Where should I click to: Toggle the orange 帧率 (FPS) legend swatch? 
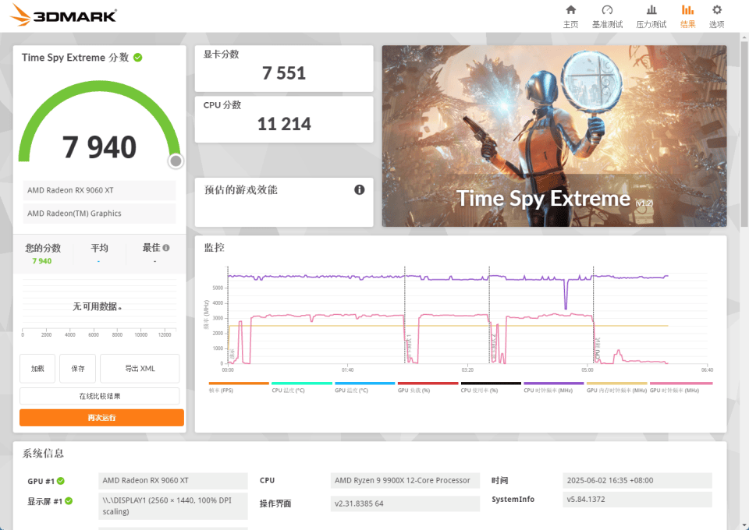239,383
